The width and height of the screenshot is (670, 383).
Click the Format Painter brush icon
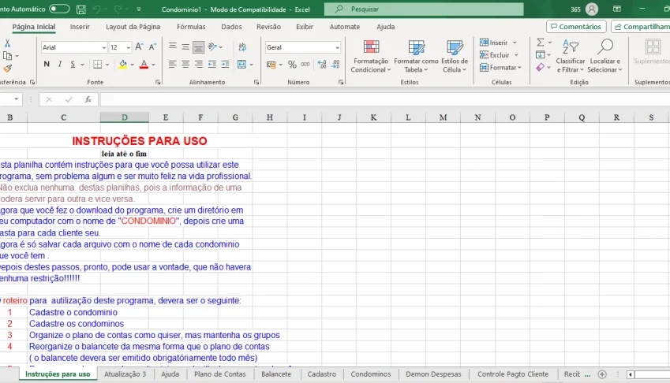tap(7, 69)
